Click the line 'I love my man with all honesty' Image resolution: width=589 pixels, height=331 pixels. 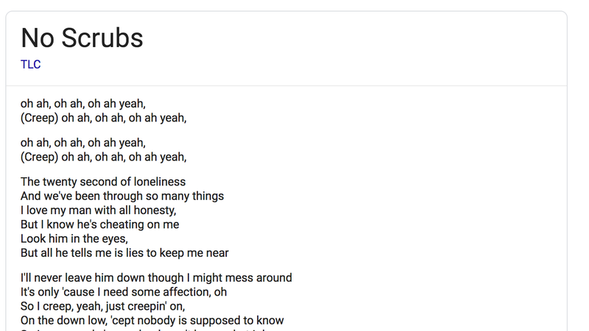[99, 210]
